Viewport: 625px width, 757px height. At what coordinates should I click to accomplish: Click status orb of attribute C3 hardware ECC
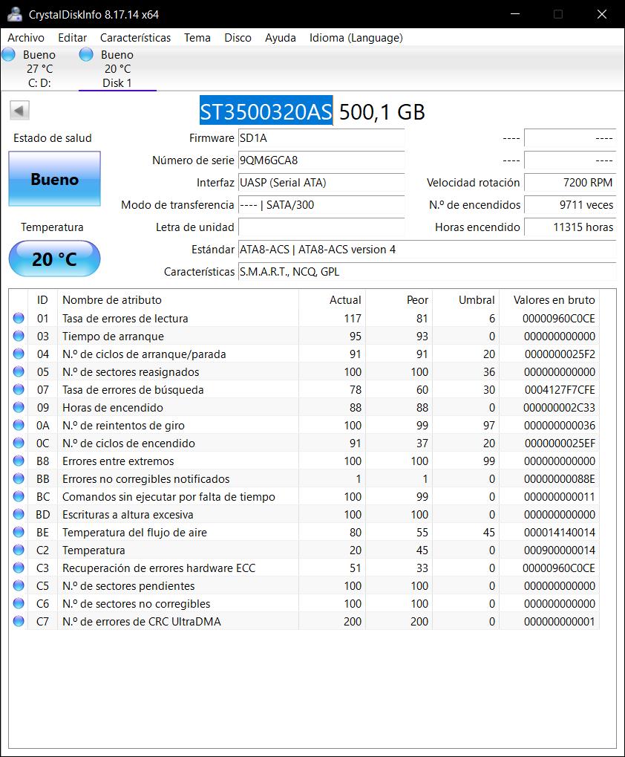(x=19, y=568)
